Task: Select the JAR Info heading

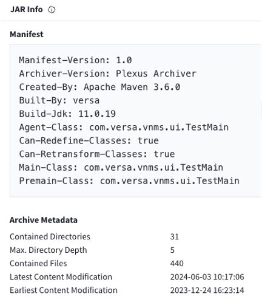Action: [x=27, y=9]
